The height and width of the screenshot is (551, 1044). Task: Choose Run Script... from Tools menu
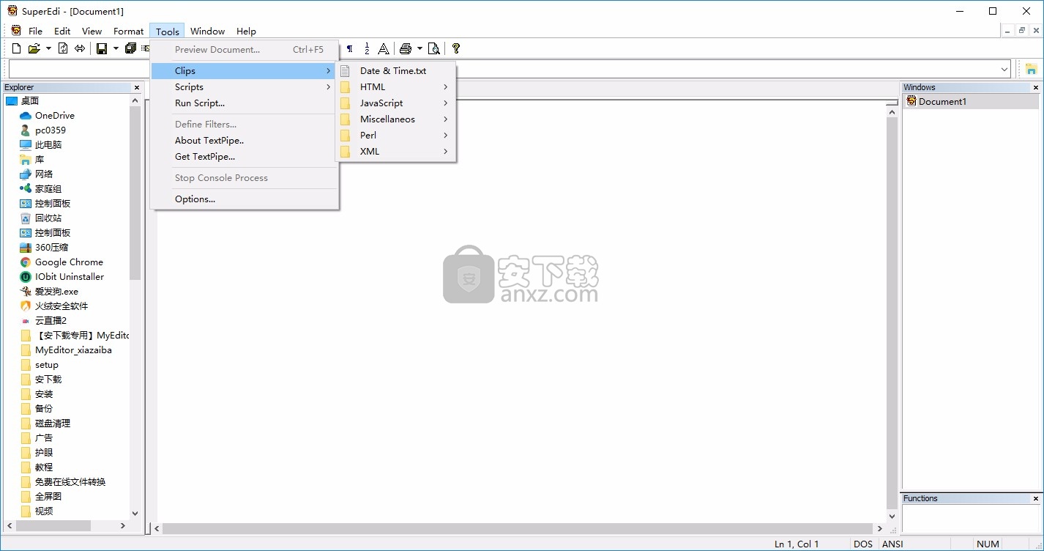(244, 103)
